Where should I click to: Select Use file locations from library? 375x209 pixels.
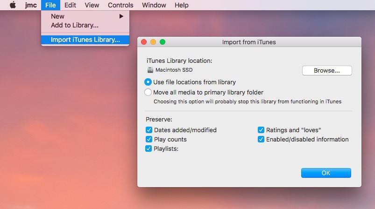point(148,82)
